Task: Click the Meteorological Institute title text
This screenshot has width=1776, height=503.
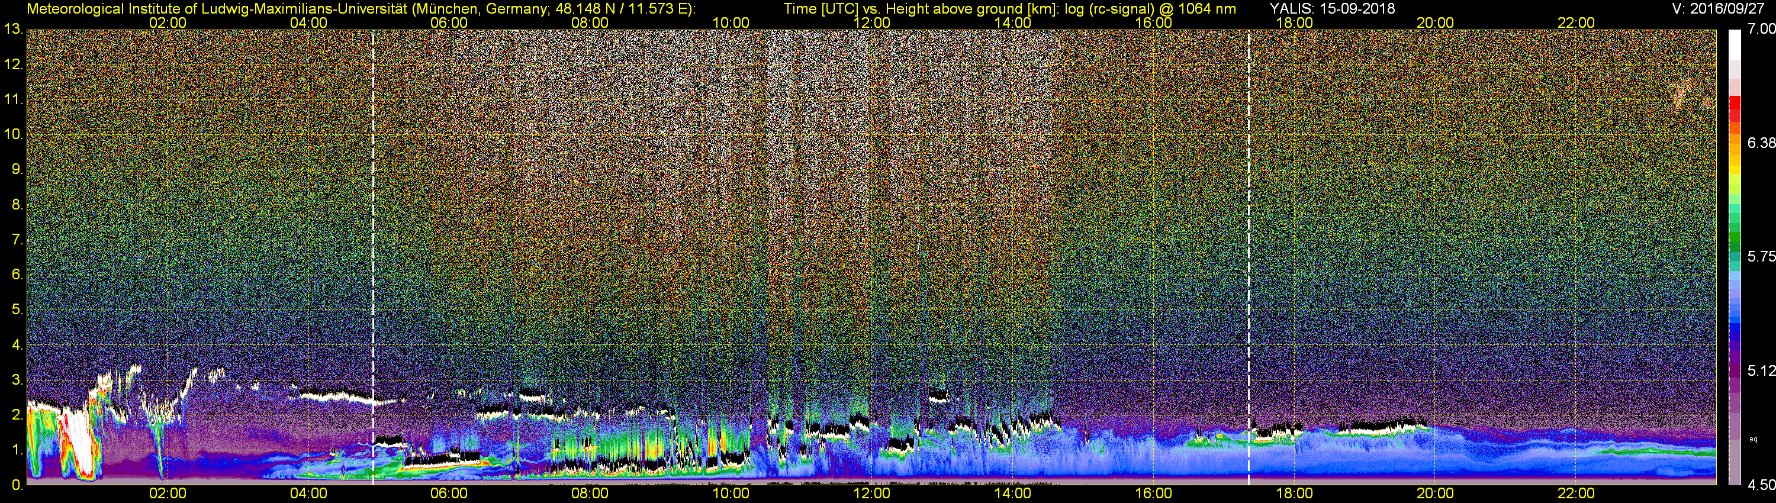Action: coord(361,8)
